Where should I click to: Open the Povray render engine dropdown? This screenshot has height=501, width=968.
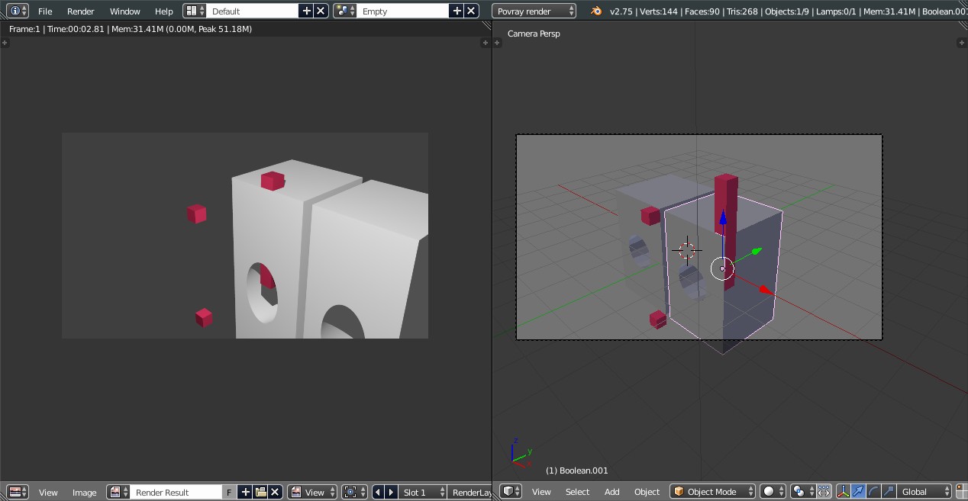534,11
